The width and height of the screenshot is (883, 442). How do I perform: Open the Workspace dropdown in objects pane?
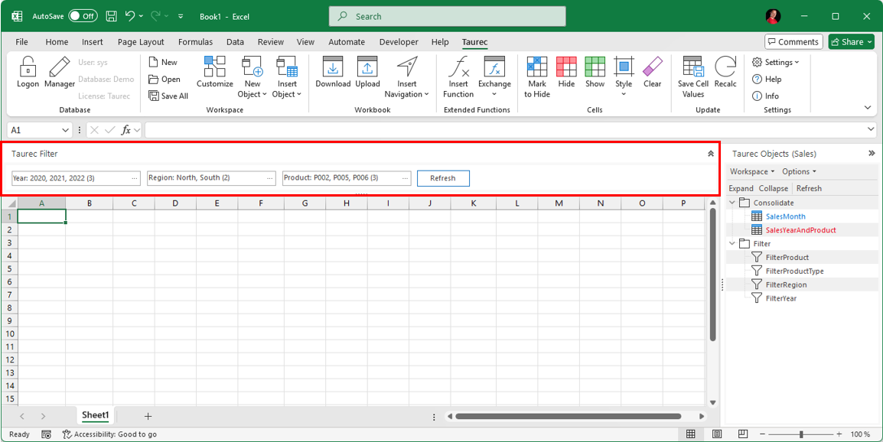752,171
